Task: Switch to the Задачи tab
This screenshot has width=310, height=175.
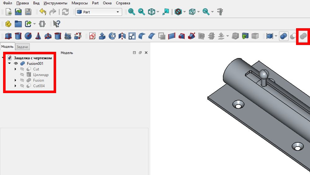Action: click(x=22, y=47)
